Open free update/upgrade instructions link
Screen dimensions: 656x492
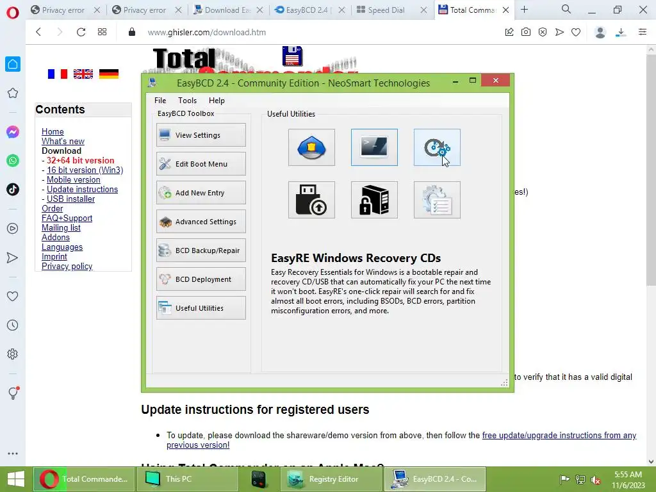559,435
